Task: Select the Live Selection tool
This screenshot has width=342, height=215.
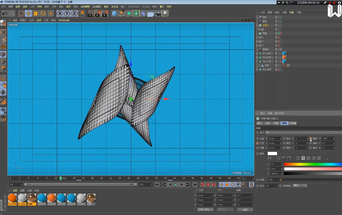Action: [21, 13]
